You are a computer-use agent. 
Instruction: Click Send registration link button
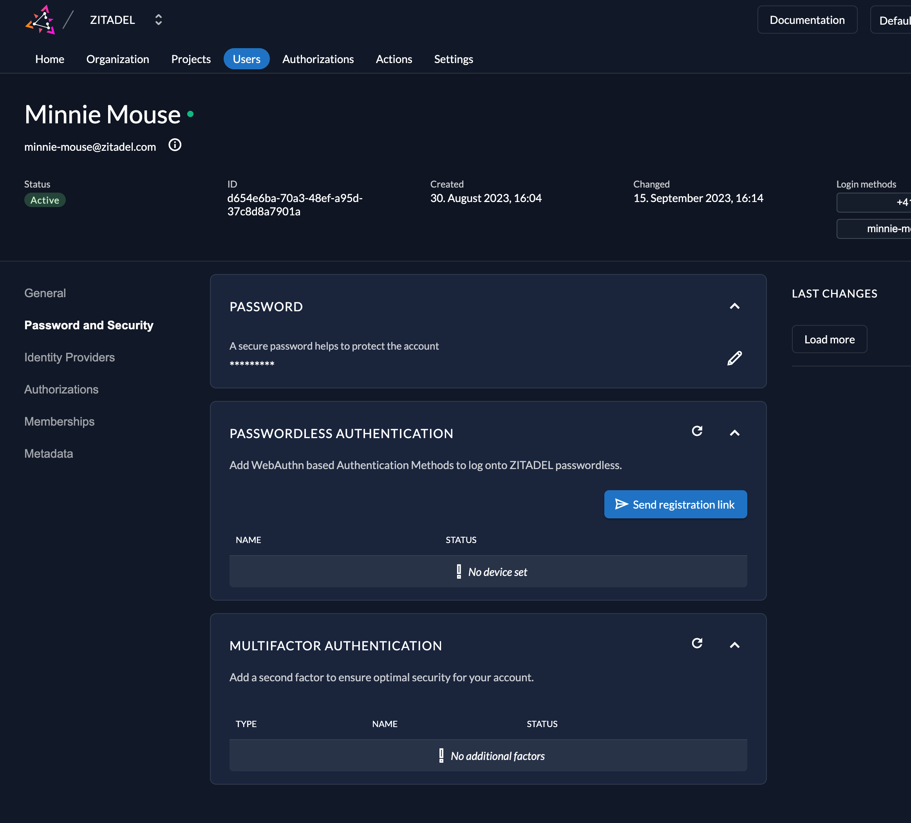676,504
